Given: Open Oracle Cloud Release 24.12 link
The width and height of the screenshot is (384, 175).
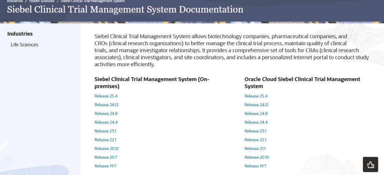Looking at the screenshot, I should pos(256,105).
